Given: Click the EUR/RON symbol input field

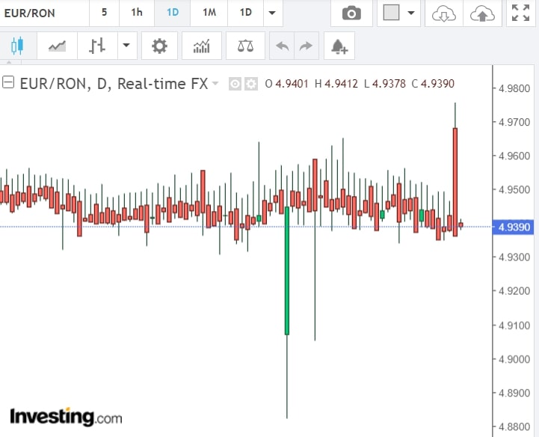Looking at the screenshot, I should (43, 13).
